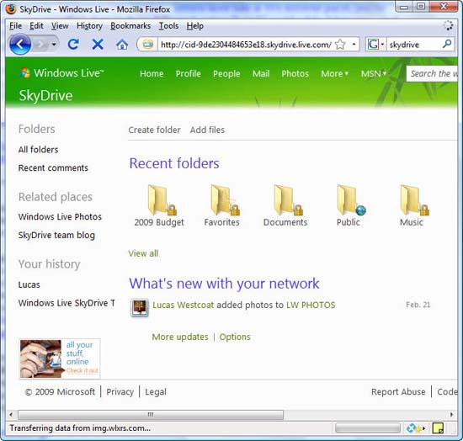Screen dimensions: 463x441
Task: Open the address bar history dropdown
Action: click(354, 45)
